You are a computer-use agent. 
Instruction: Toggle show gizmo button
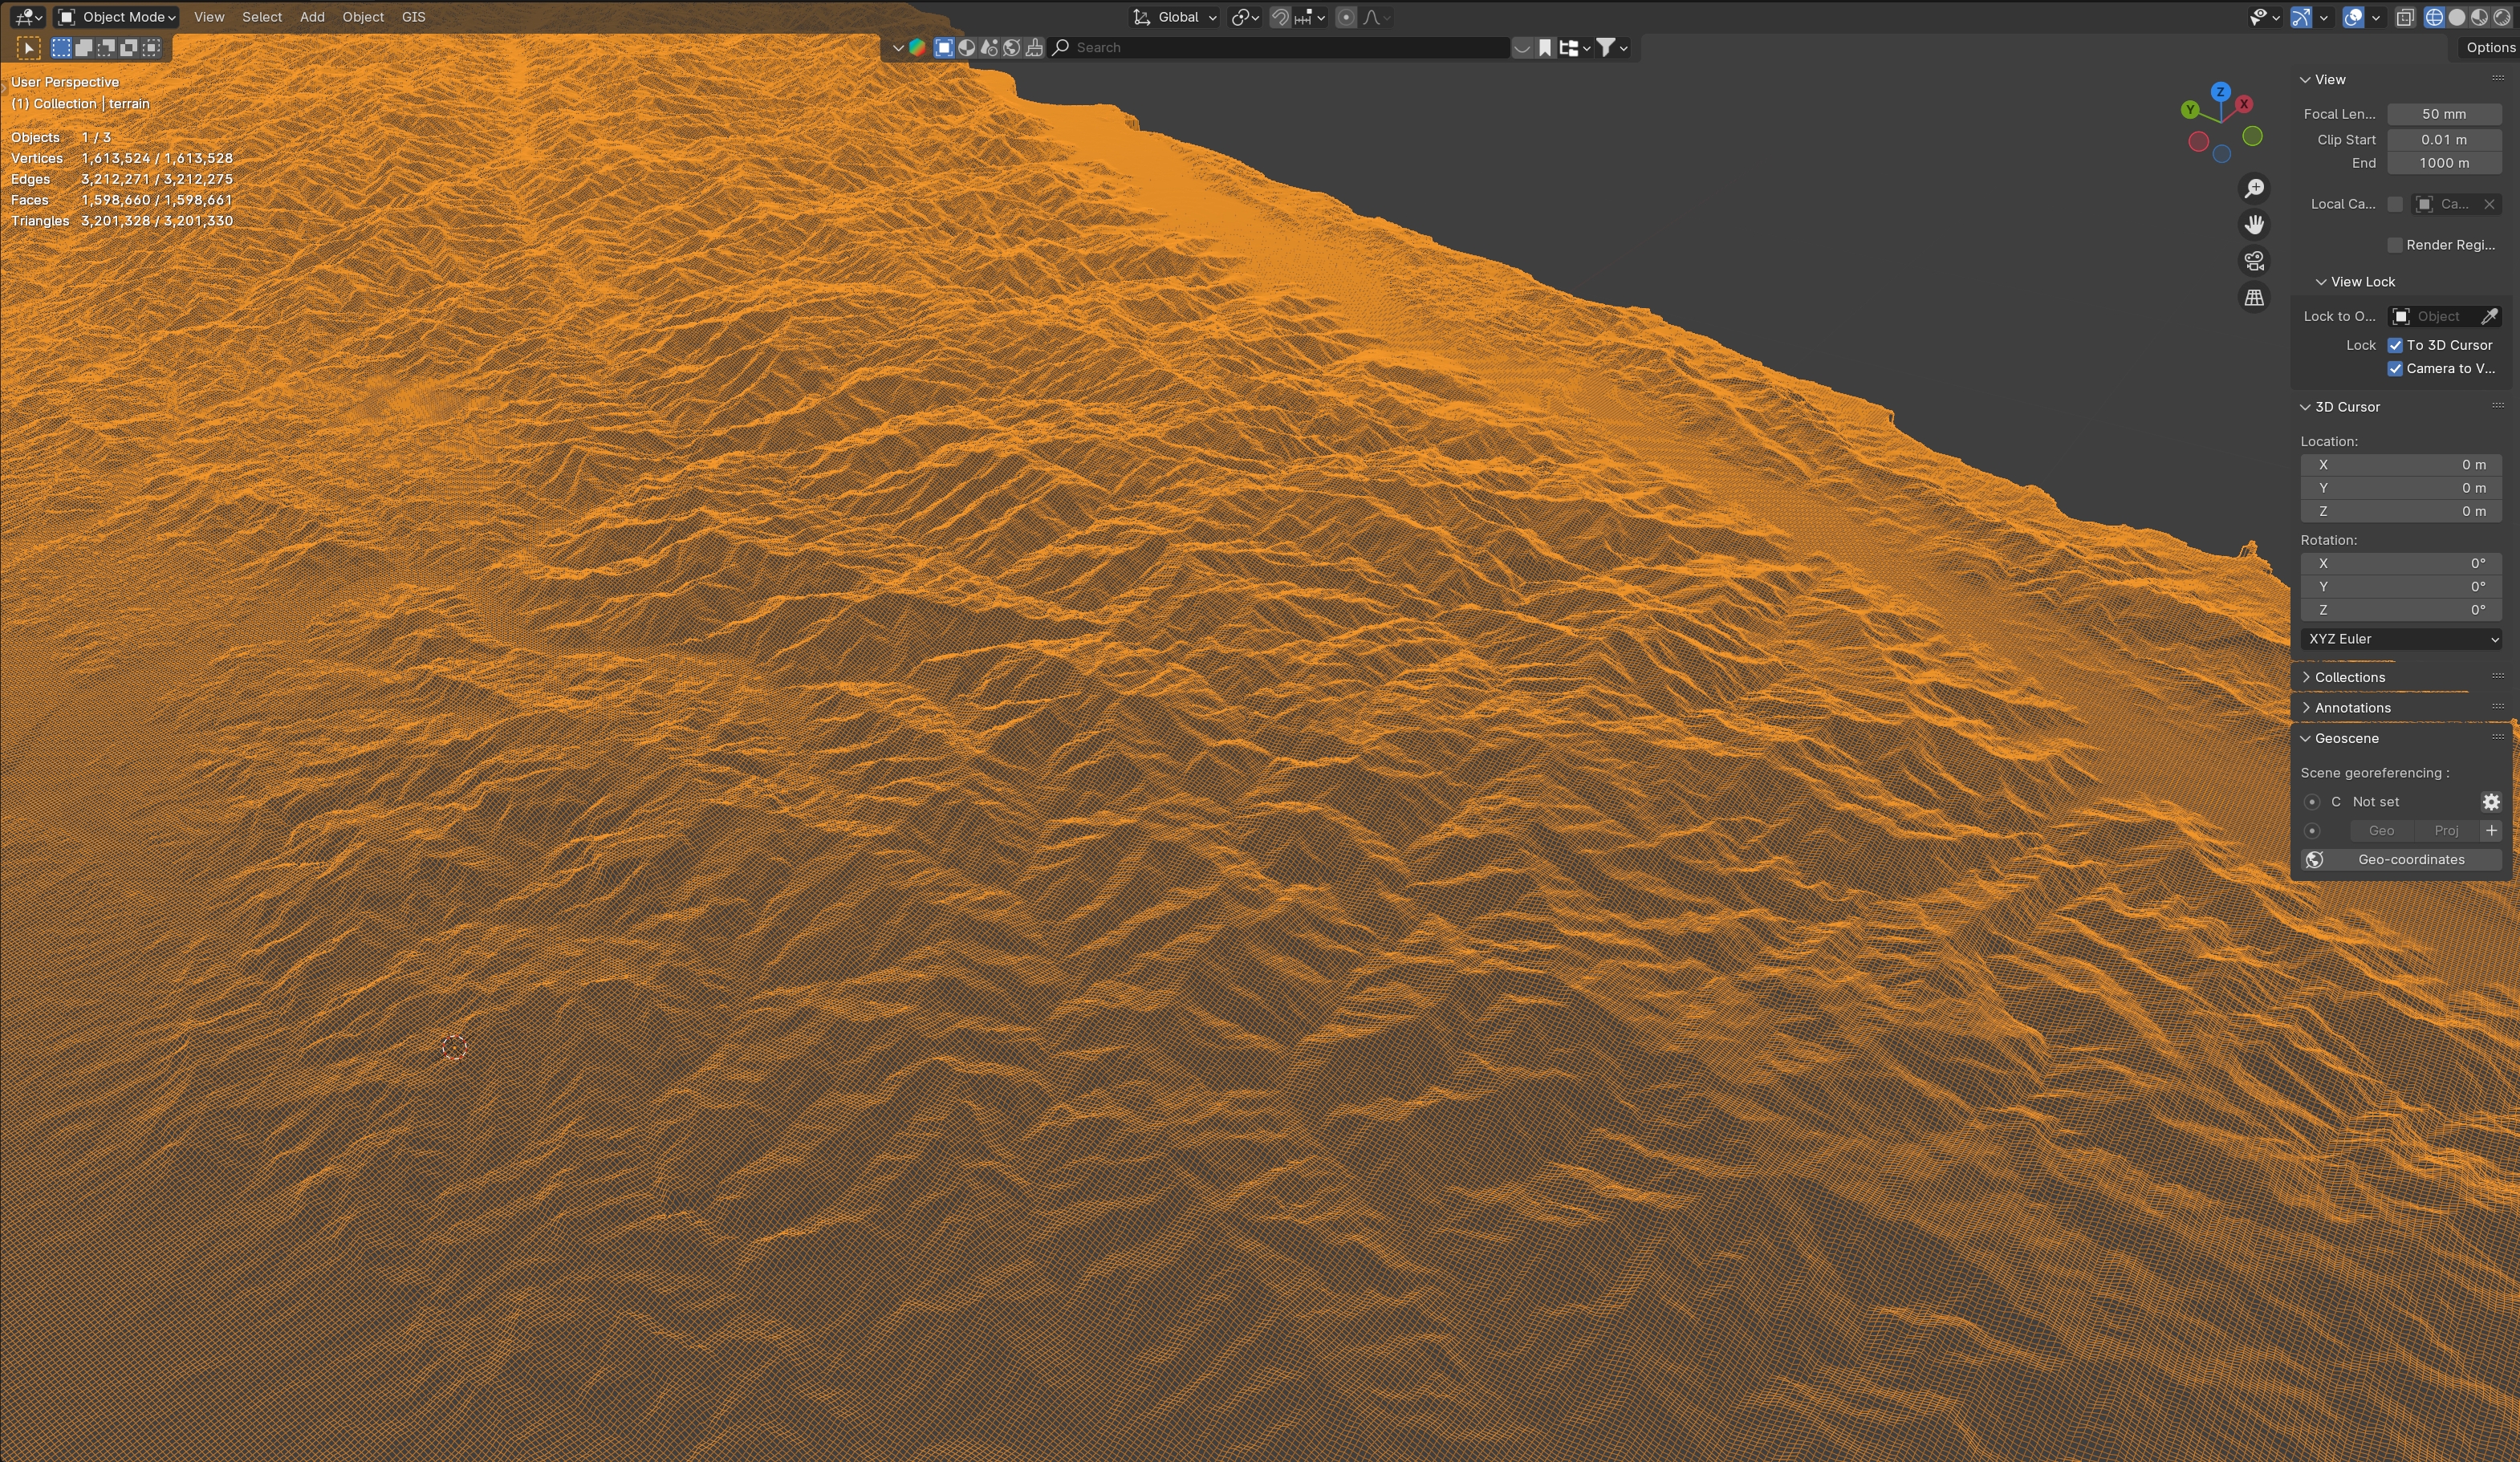click(2301, 17)
